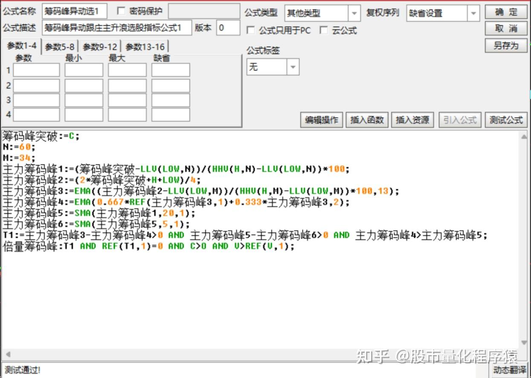Click the 取消 button
The width and height of the screenshot is (531, 378).
506,29
